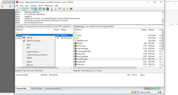Refresh file and folder lists
This screenshot has height=95, width=178.
[x=40, y=9]
